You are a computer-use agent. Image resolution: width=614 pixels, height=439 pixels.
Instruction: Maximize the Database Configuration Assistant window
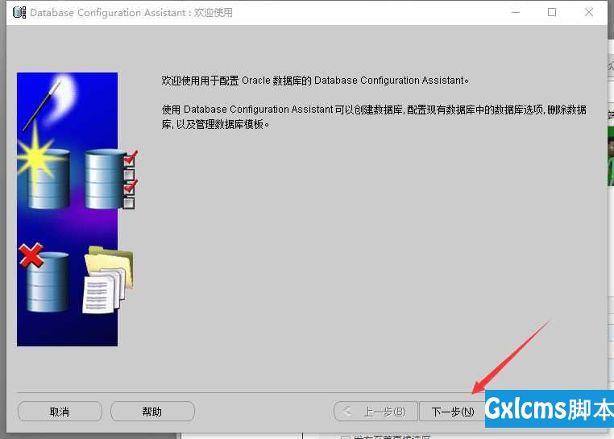point(552,13)
